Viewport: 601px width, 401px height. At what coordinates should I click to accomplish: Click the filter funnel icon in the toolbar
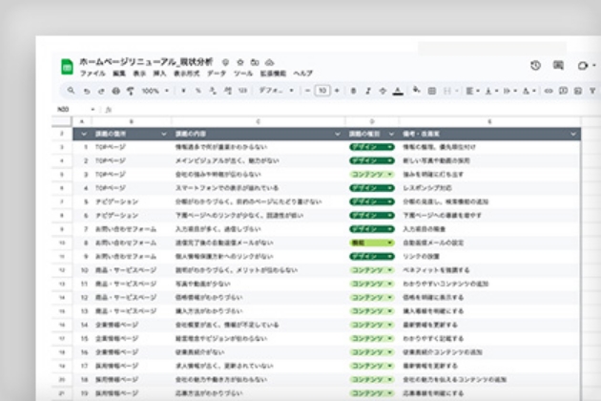(592, 91)
